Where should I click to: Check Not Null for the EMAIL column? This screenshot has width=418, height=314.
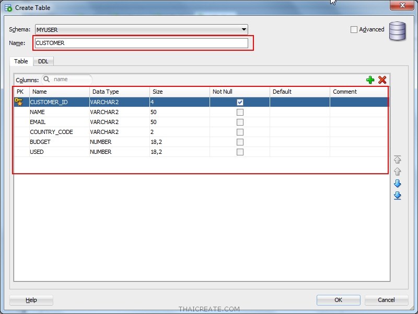pyautogui.click(x=240, y=122)
